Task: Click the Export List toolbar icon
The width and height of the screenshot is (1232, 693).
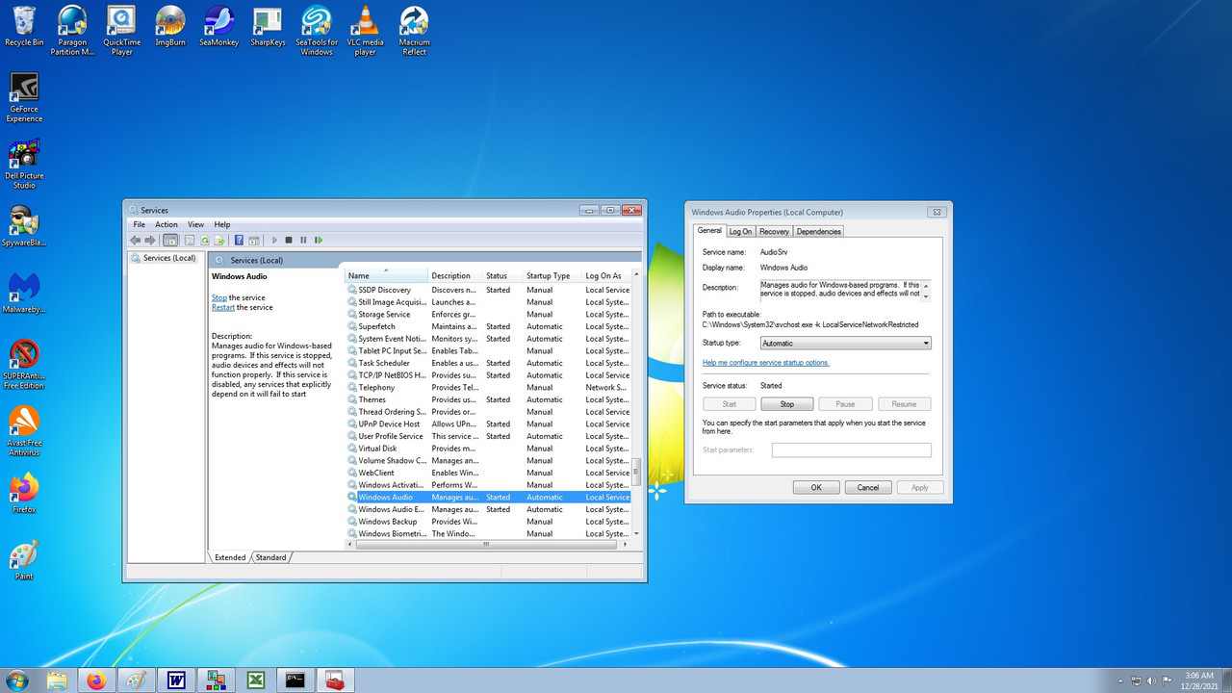Action: pyautogui.click(x=219, y=240)
